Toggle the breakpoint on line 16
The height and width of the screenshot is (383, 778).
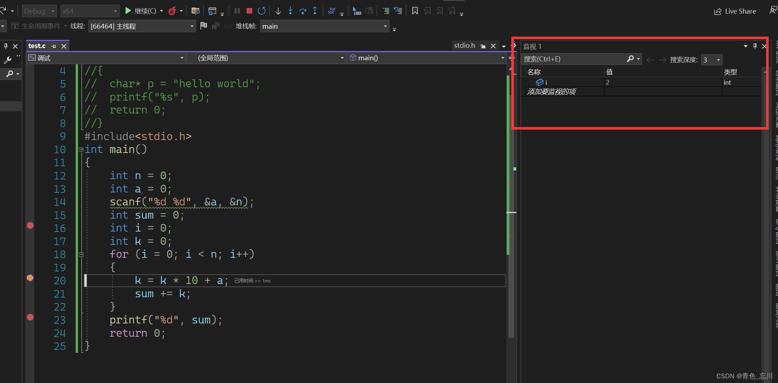point(30,225)
